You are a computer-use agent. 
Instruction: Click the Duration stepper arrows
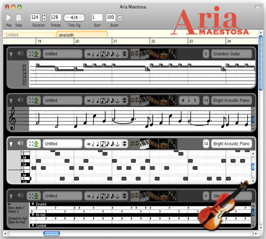(44, 17)
